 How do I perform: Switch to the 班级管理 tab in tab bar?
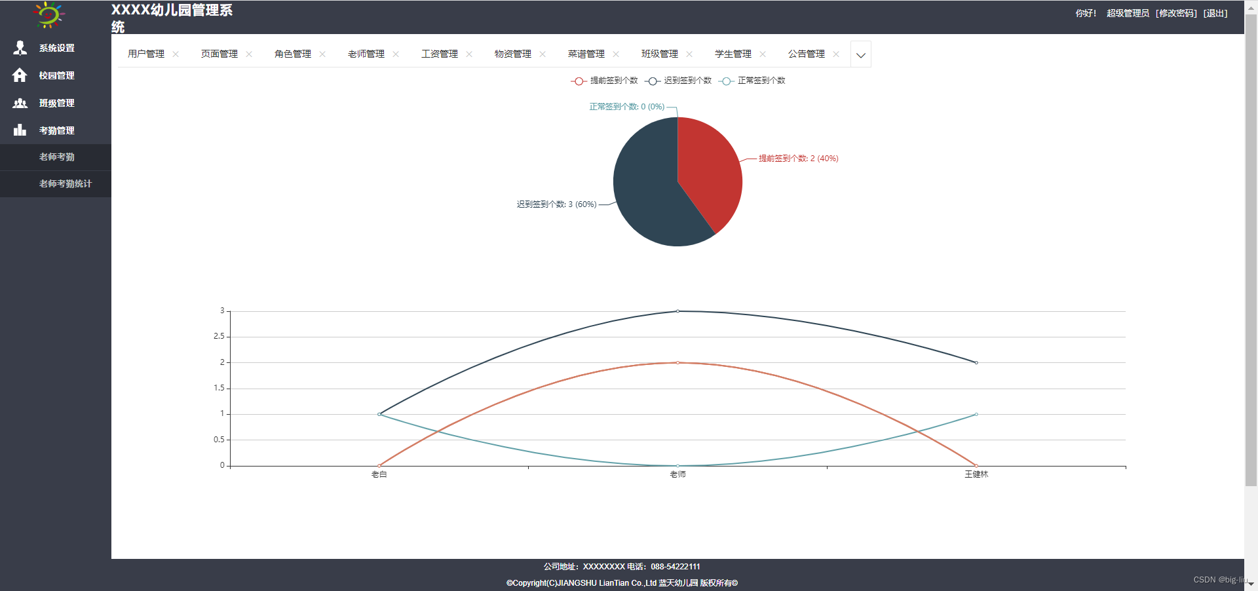(660, 54)
